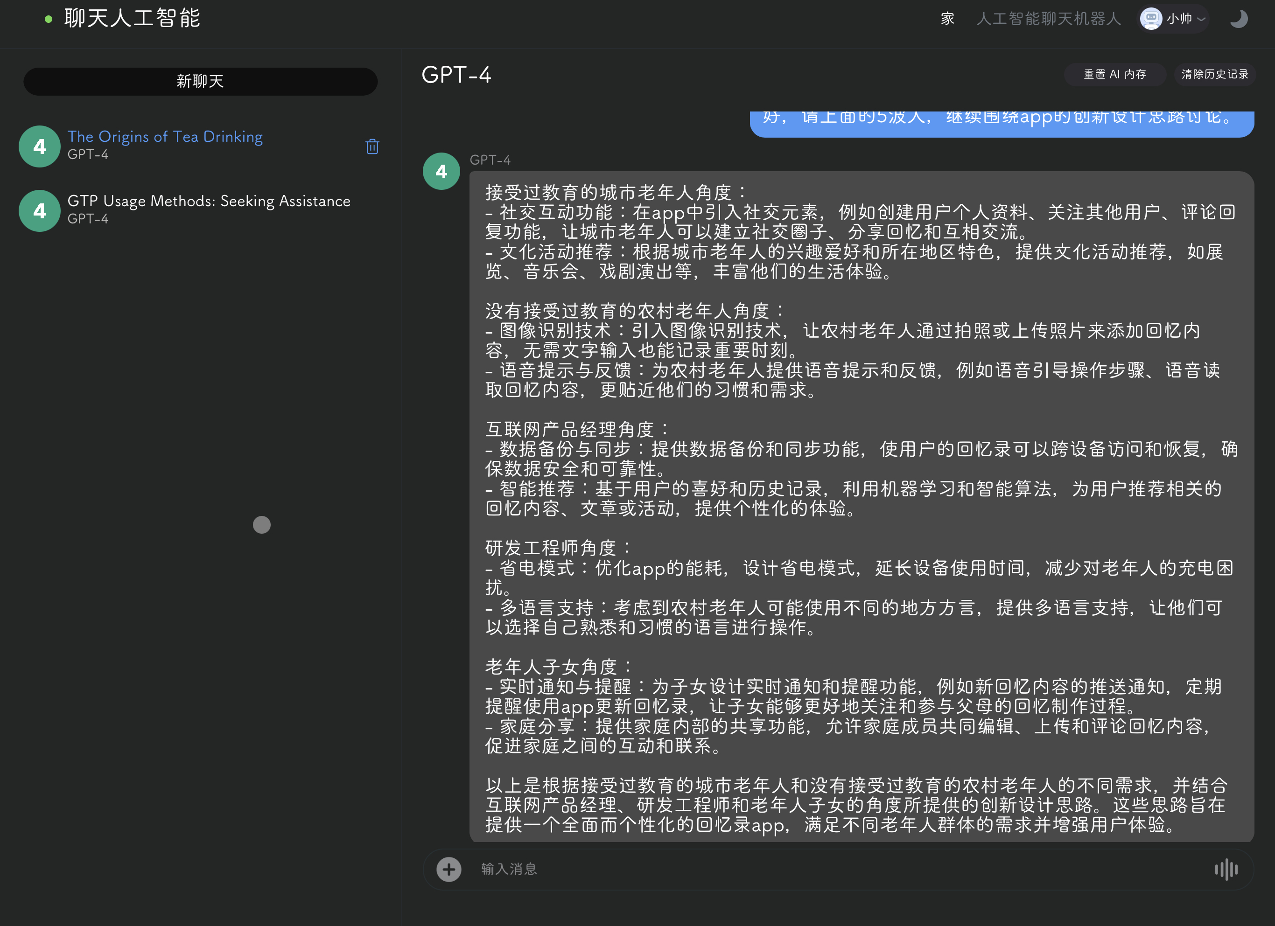Toggle dark mode moon icon
The image size is (1275, 926).
pos(1239,19)
